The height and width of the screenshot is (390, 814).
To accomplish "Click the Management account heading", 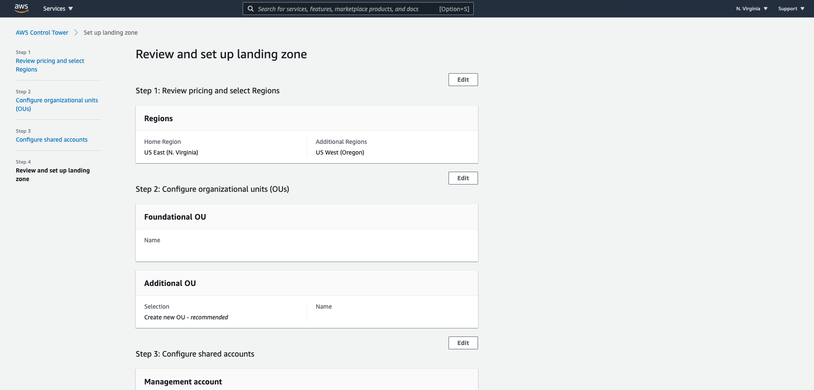I will point(183,382).
